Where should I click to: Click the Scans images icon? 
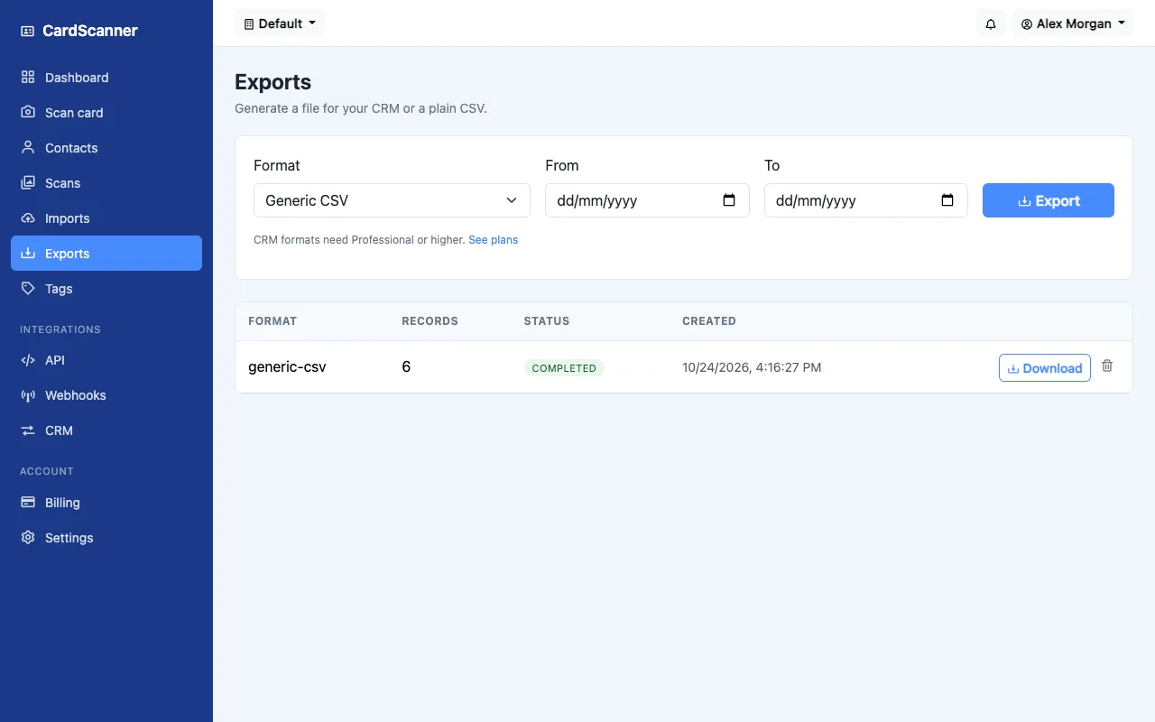[28, 183]
